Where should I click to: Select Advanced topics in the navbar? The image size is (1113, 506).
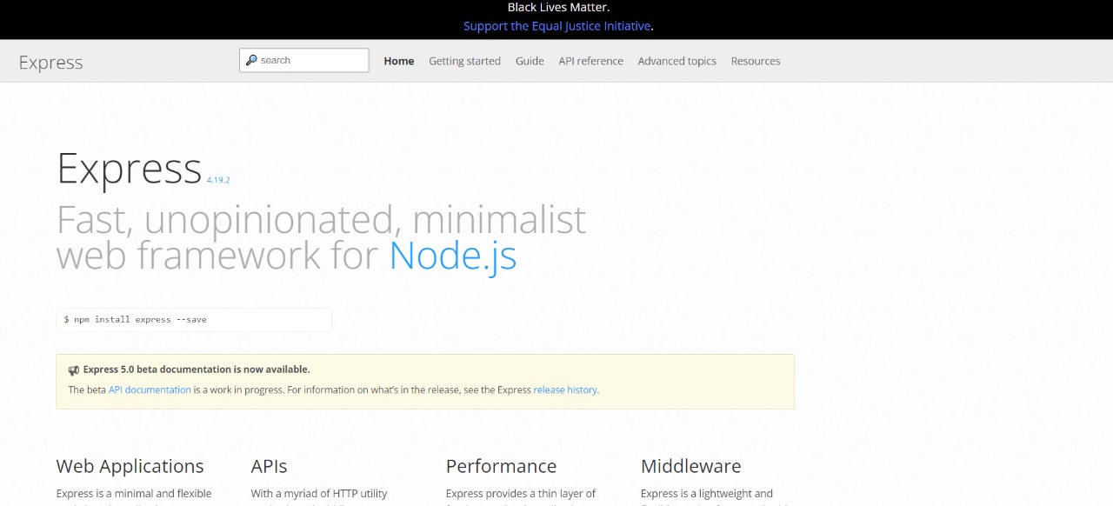pyautogui.click(x=676, y=61)
